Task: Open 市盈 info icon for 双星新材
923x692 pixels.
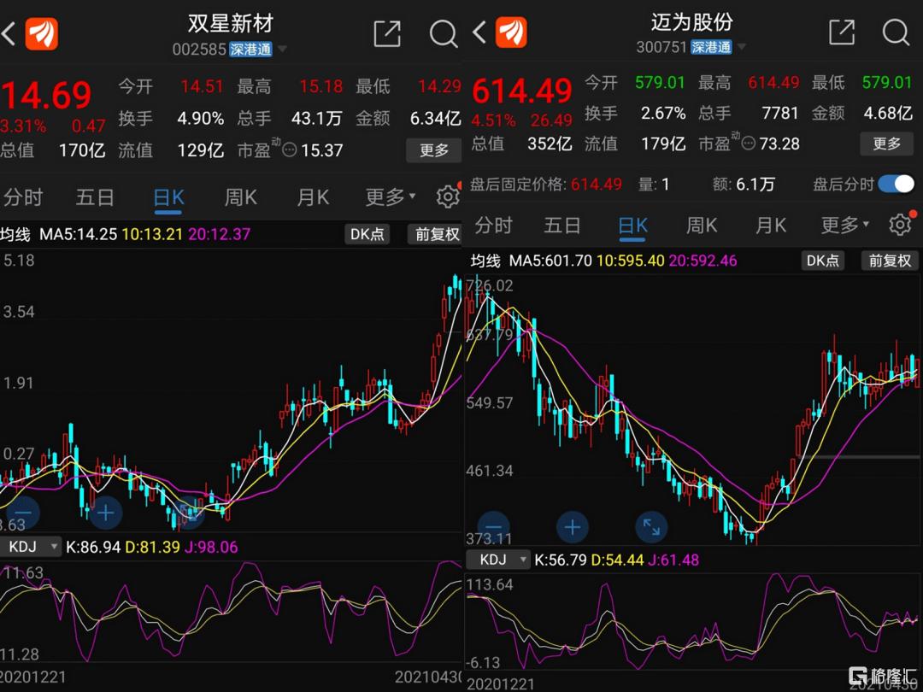Action: (x=290, y=150)
